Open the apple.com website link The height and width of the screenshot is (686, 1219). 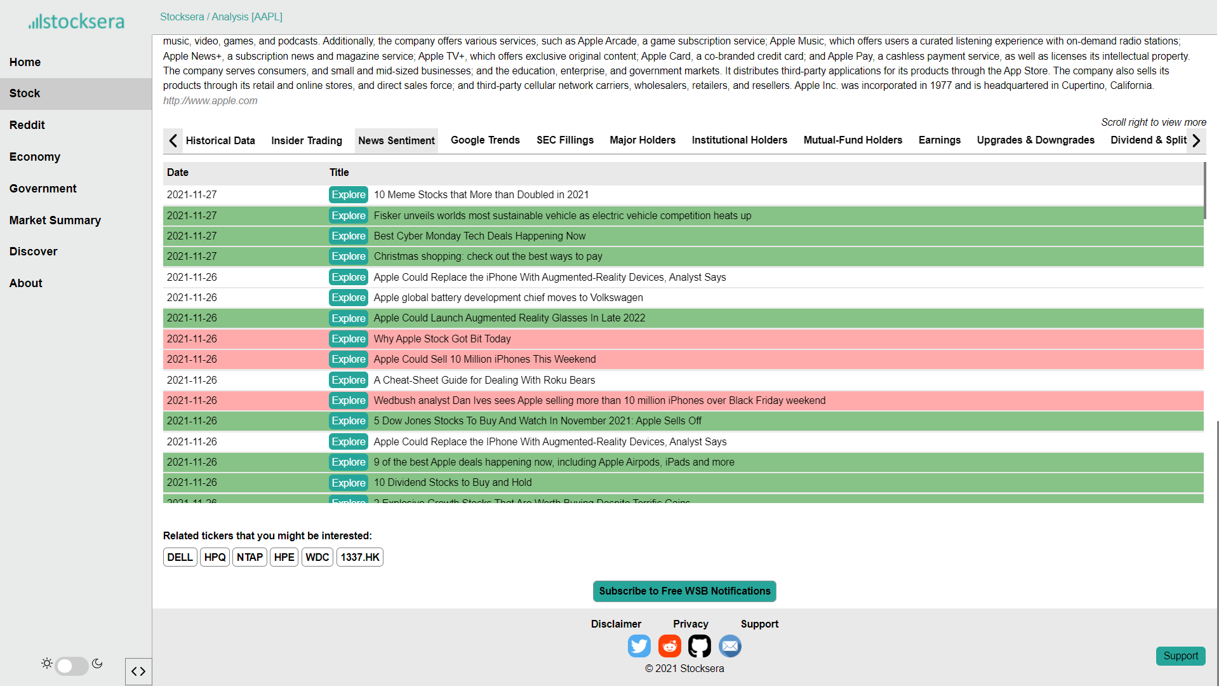pos(210,100)
